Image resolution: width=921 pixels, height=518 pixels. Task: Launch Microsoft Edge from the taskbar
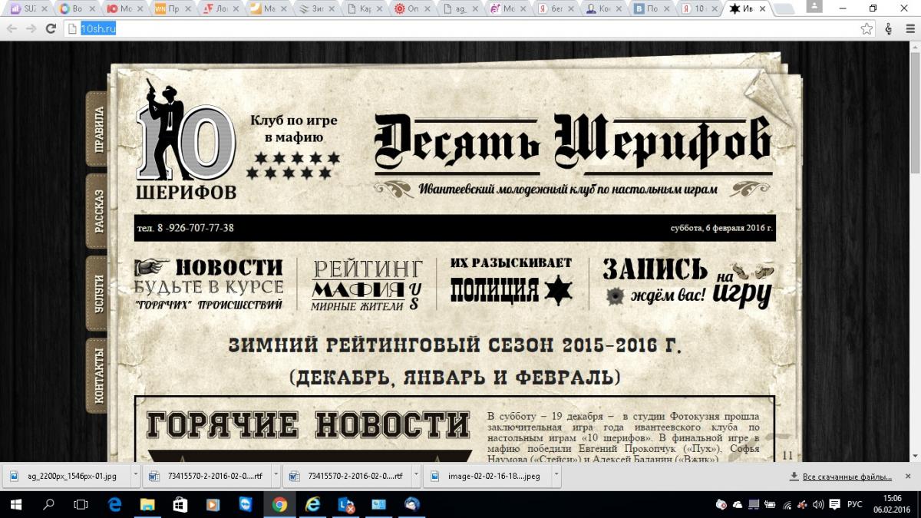(115, 504)
